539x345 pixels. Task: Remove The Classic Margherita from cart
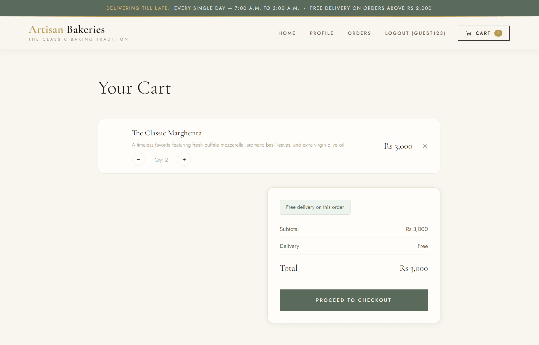[x=425, y=146]
